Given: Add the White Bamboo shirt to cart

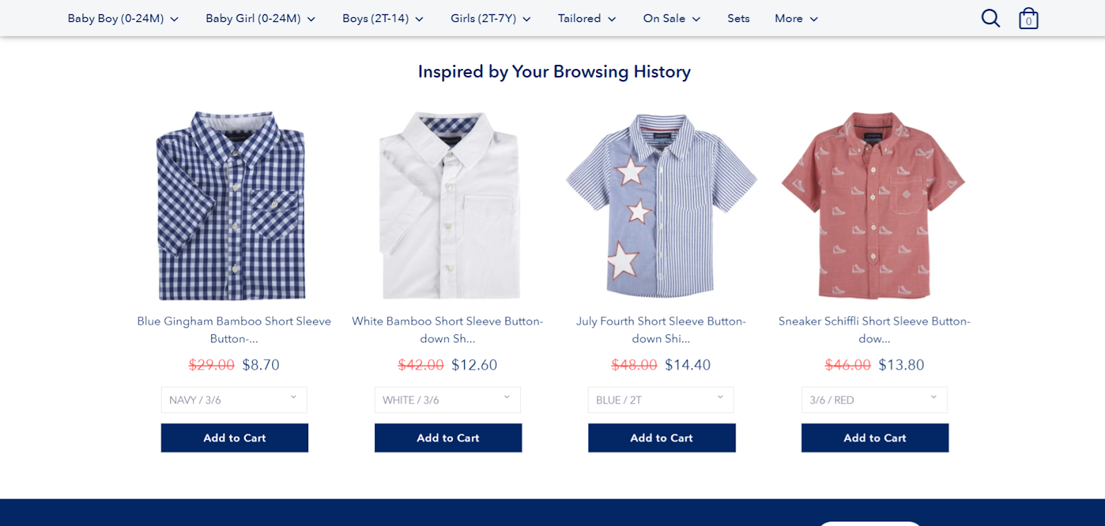Looking at the screenshot, I should tap(448, 438).
